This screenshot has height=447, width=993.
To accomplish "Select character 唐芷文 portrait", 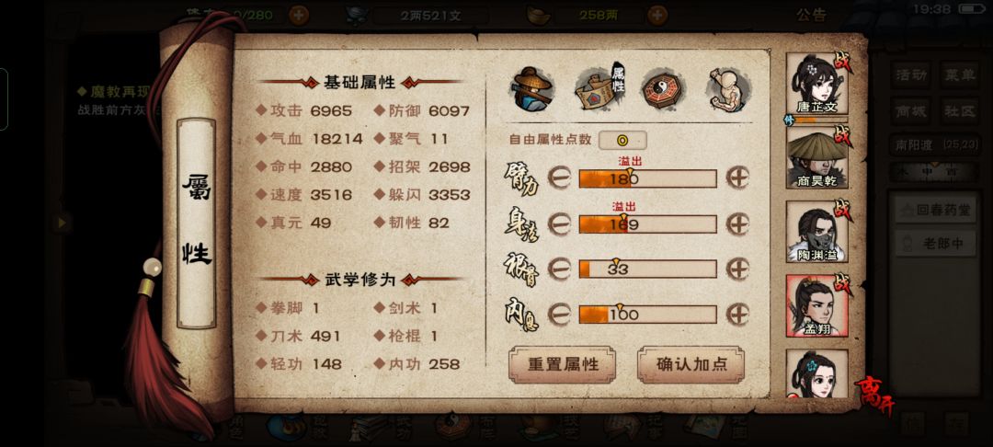I will coord(817,84).
